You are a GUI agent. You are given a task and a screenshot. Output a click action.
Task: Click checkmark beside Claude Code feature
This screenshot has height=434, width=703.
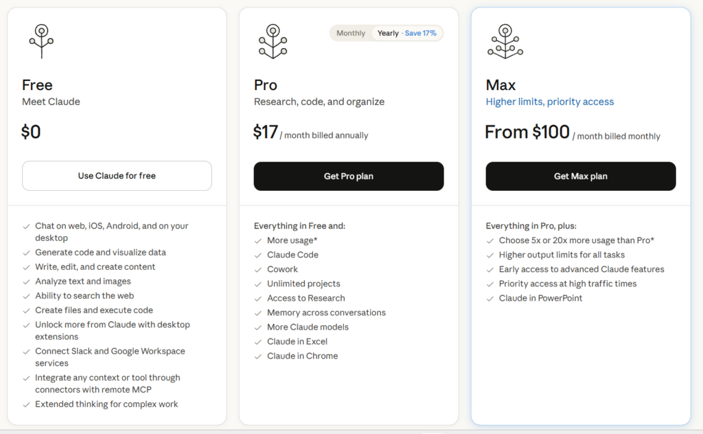click(258, 255)
